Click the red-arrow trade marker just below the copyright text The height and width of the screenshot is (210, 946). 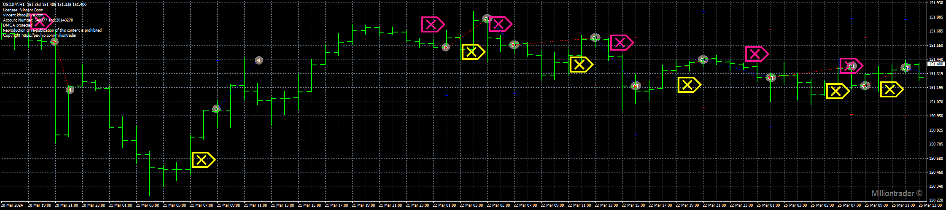pos(54,42)
